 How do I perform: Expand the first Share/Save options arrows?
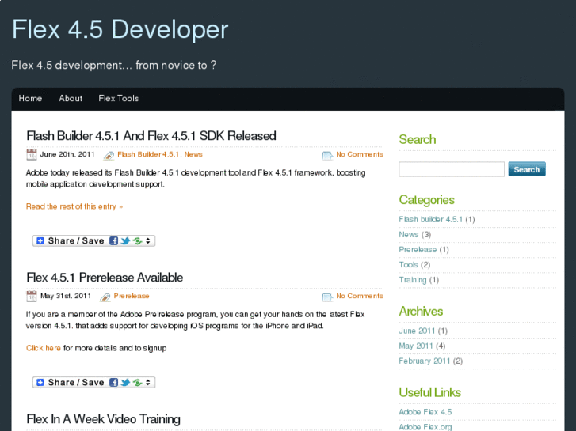[147, 240]
